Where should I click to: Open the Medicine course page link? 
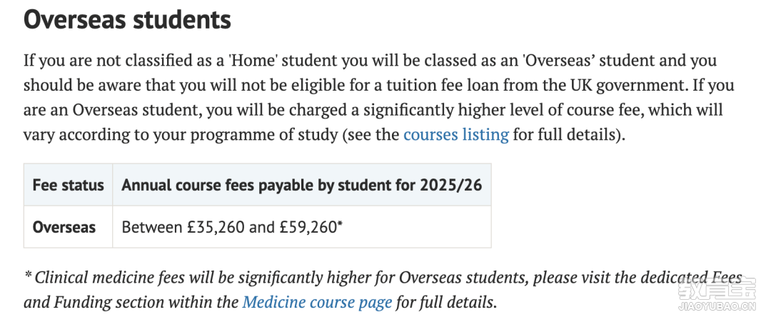317,301
